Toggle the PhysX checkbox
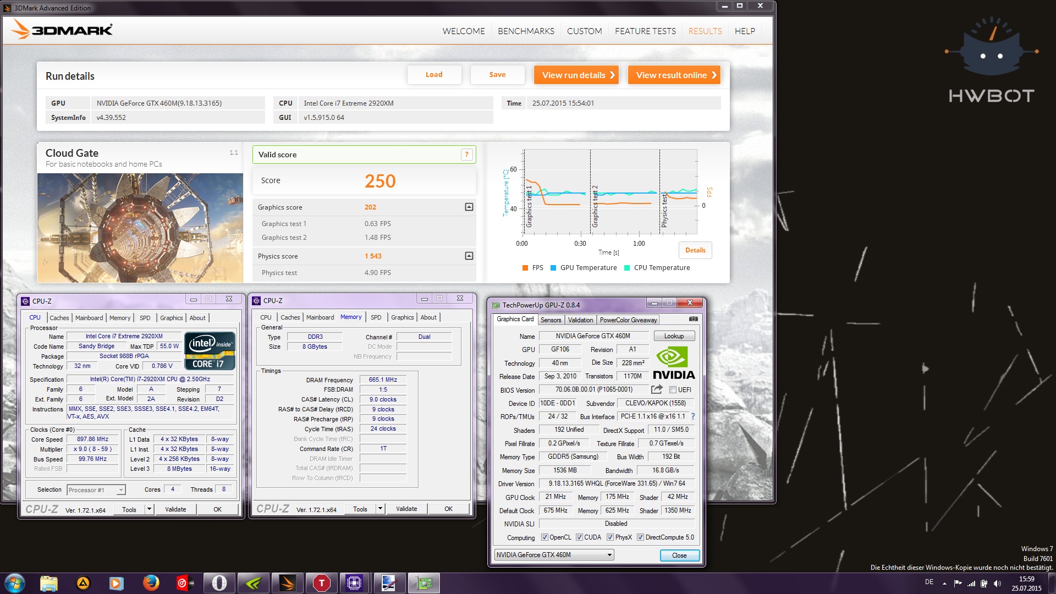This screenshot has height=594, width=1056. [610, 537]
